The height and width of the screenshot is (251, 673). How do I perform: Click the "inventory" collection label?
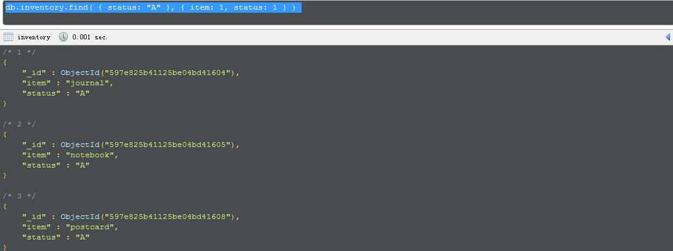pyautogui.click(x=34, y=37)
